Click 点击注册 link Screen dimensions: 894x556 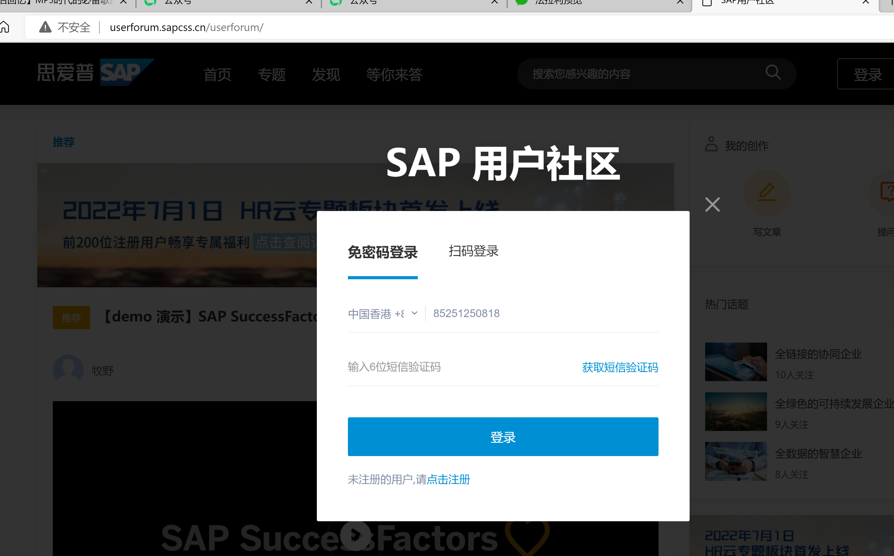(x=448, y=479)
